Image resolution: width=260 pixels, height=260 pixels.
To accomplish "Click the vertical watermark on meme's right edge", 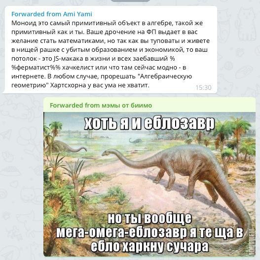I will click(252, 242).
